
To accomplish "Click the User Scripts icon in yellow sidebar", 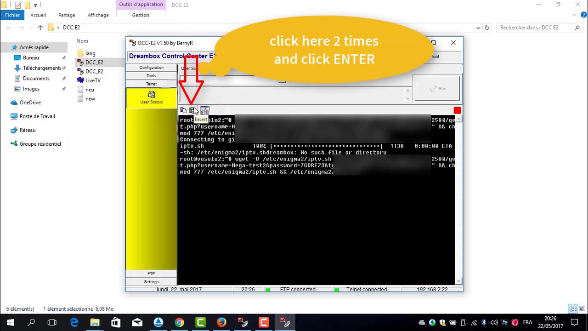I will pyautogui.click(x=151, y=97).
